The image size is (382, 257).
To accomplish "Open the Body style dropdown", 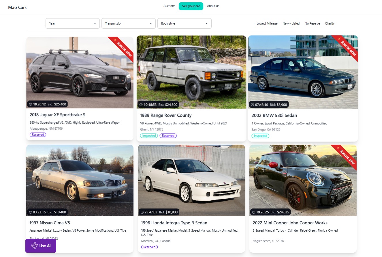I will 185,23.
